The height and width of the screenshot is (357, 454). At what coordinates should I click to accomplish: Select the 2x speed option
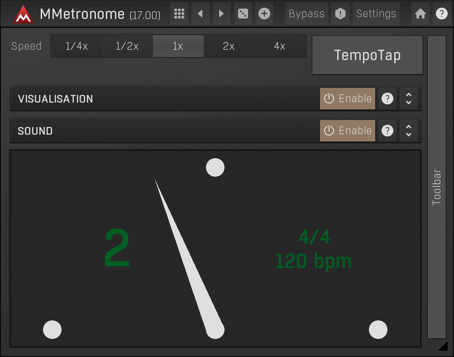(x=229, y=46)
